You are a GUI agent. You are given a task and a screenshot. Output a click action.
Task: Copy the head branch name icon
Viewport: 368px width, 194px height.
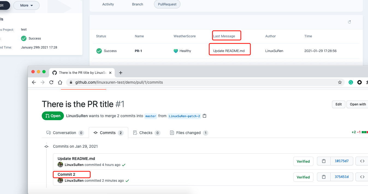tap(204, 116)
